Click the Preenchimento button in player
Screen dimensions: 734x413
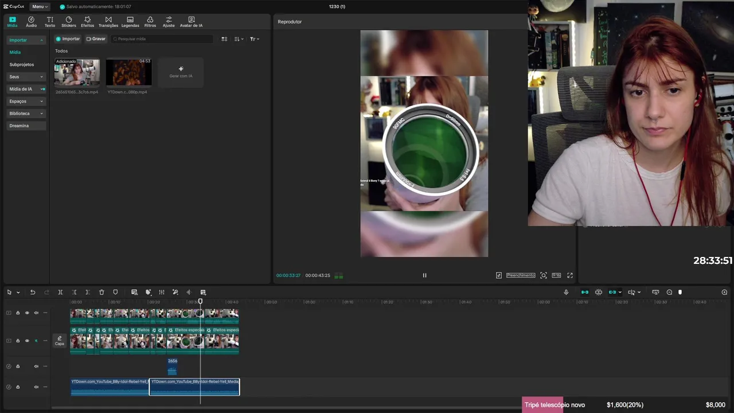point(521,275)
